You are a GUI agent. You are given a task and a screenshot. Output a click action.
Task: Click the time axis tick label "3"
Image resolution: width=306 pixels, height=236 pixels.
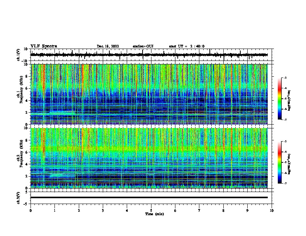point(103,211)
